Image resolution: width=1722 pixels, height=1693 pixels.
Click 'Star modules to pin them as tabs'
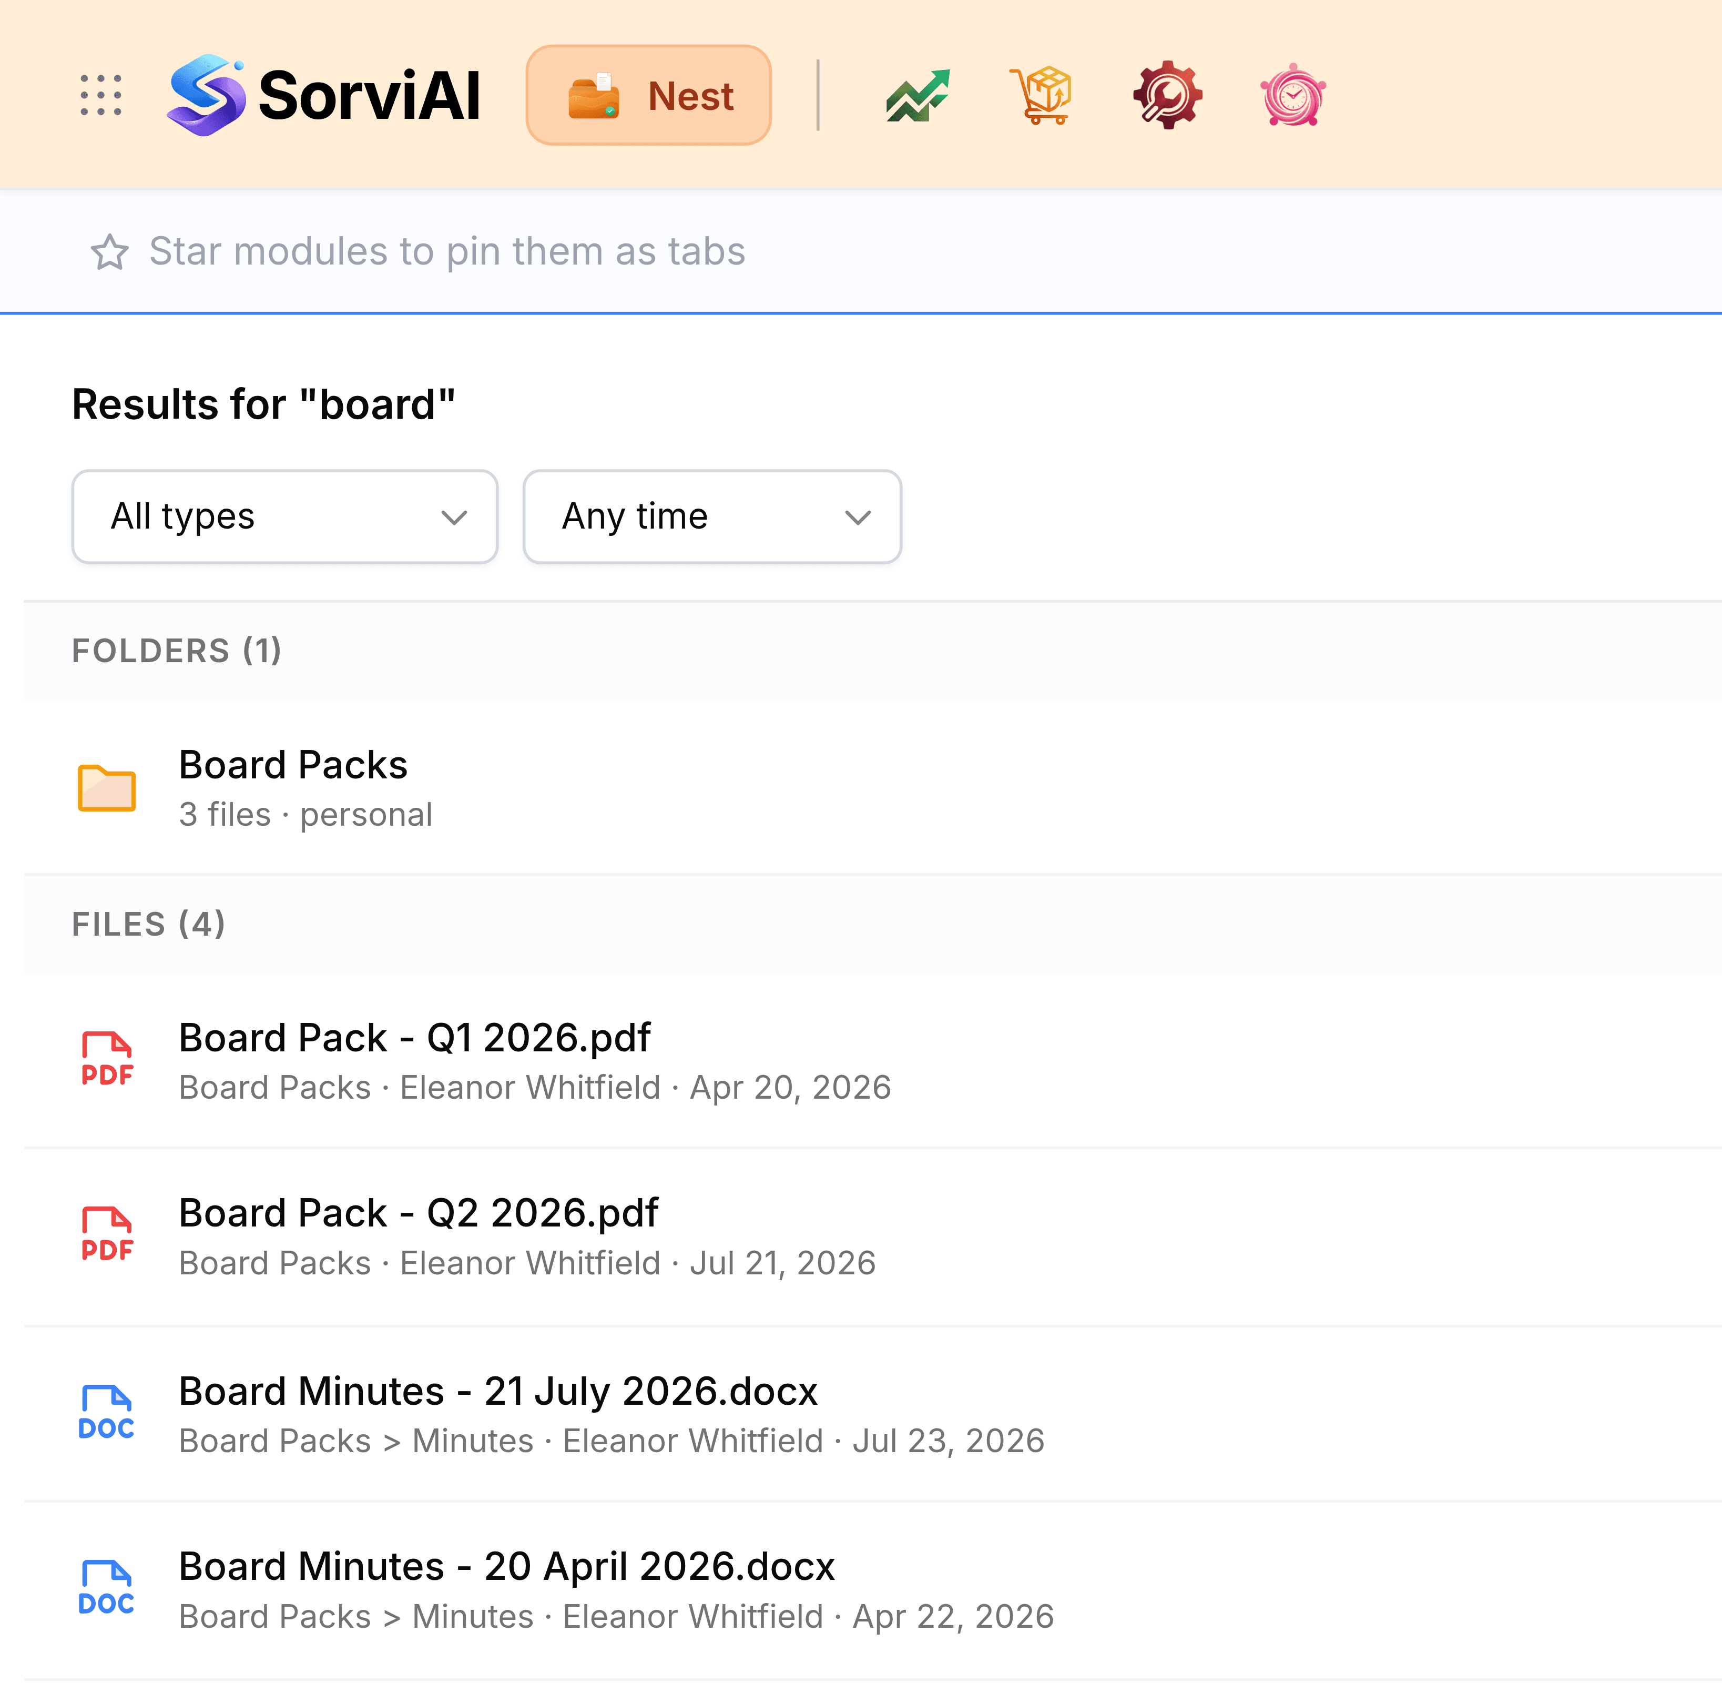tap(447, 251)
